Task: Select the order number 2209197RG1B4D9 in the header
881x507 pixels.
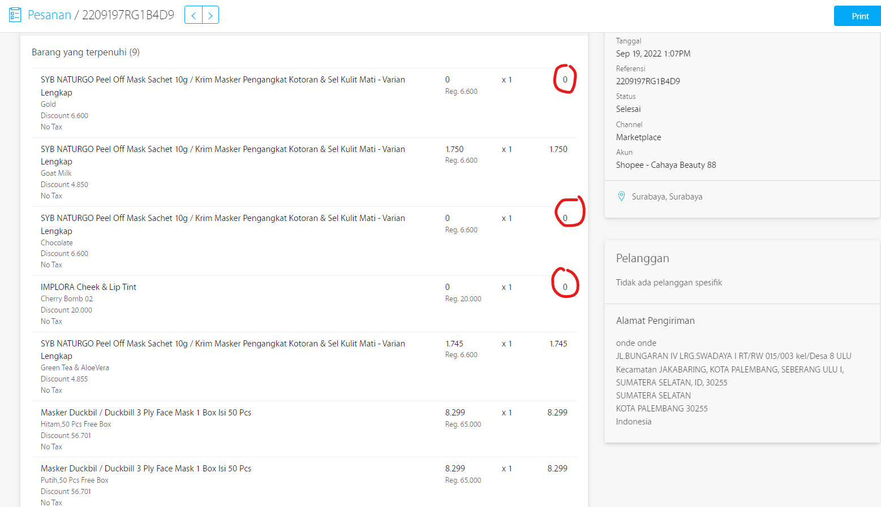Action: pos(128,15)
